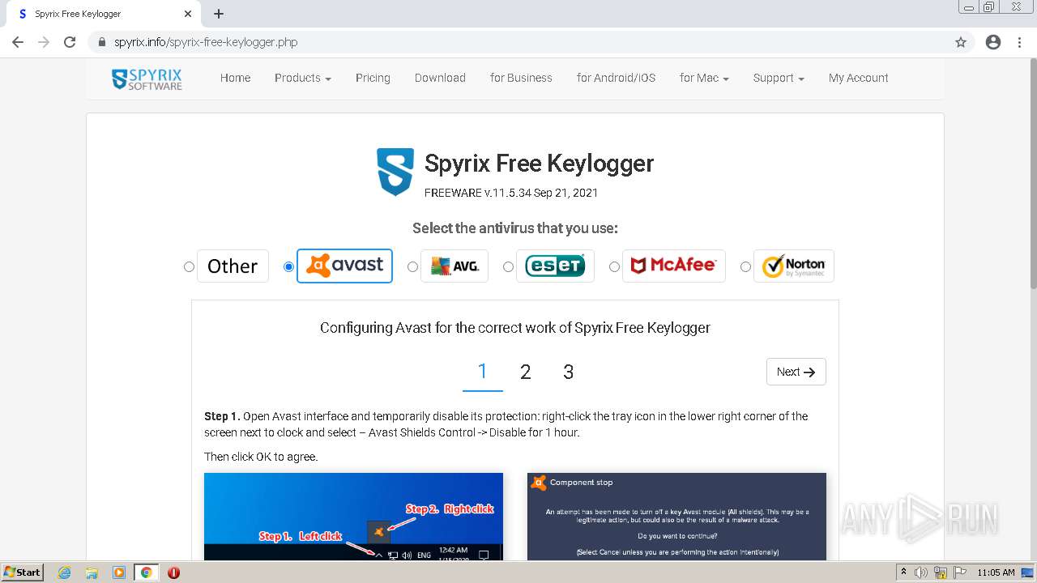Screen dimensions: 1037x583
Task: Open the Chrome profile account icon
Action: click(993, 42)
